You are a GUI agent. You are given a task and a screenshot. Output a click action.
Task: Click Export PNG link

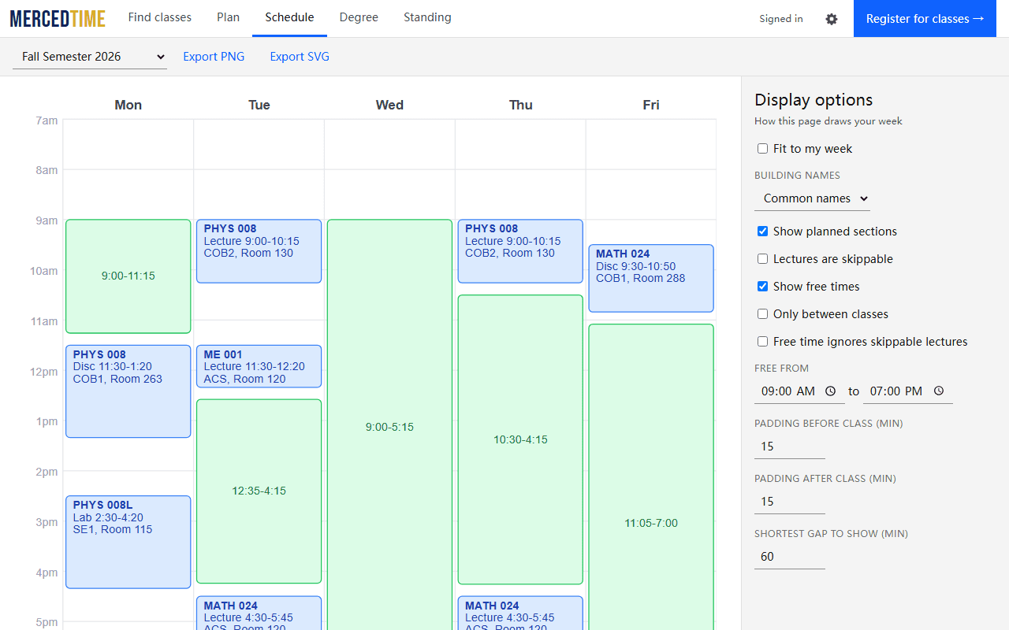pos(214,57)
